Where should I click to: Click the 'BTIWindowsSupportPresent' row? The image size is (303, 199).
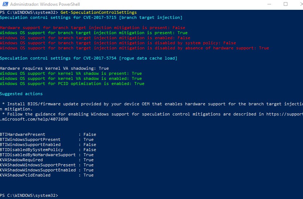tap(47, 139)
